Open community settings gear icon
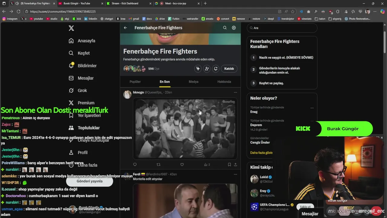The width and height of the screenshot is (387, 218). click(x=234, y=28)
